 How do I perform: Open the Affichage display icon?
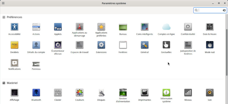(14, 93)
